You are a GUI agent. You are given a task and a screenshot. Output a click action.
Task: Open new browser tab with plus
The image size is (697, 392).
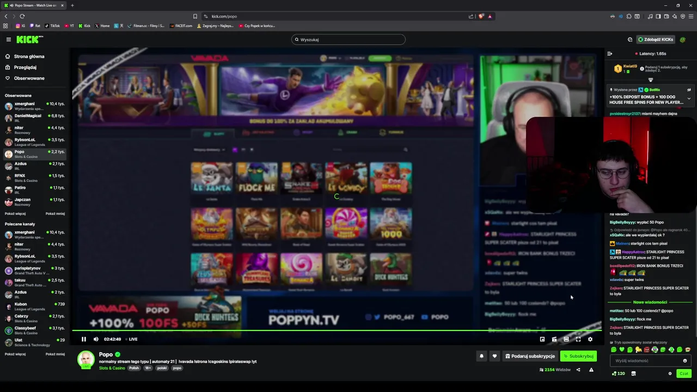[x=72, y=5]
